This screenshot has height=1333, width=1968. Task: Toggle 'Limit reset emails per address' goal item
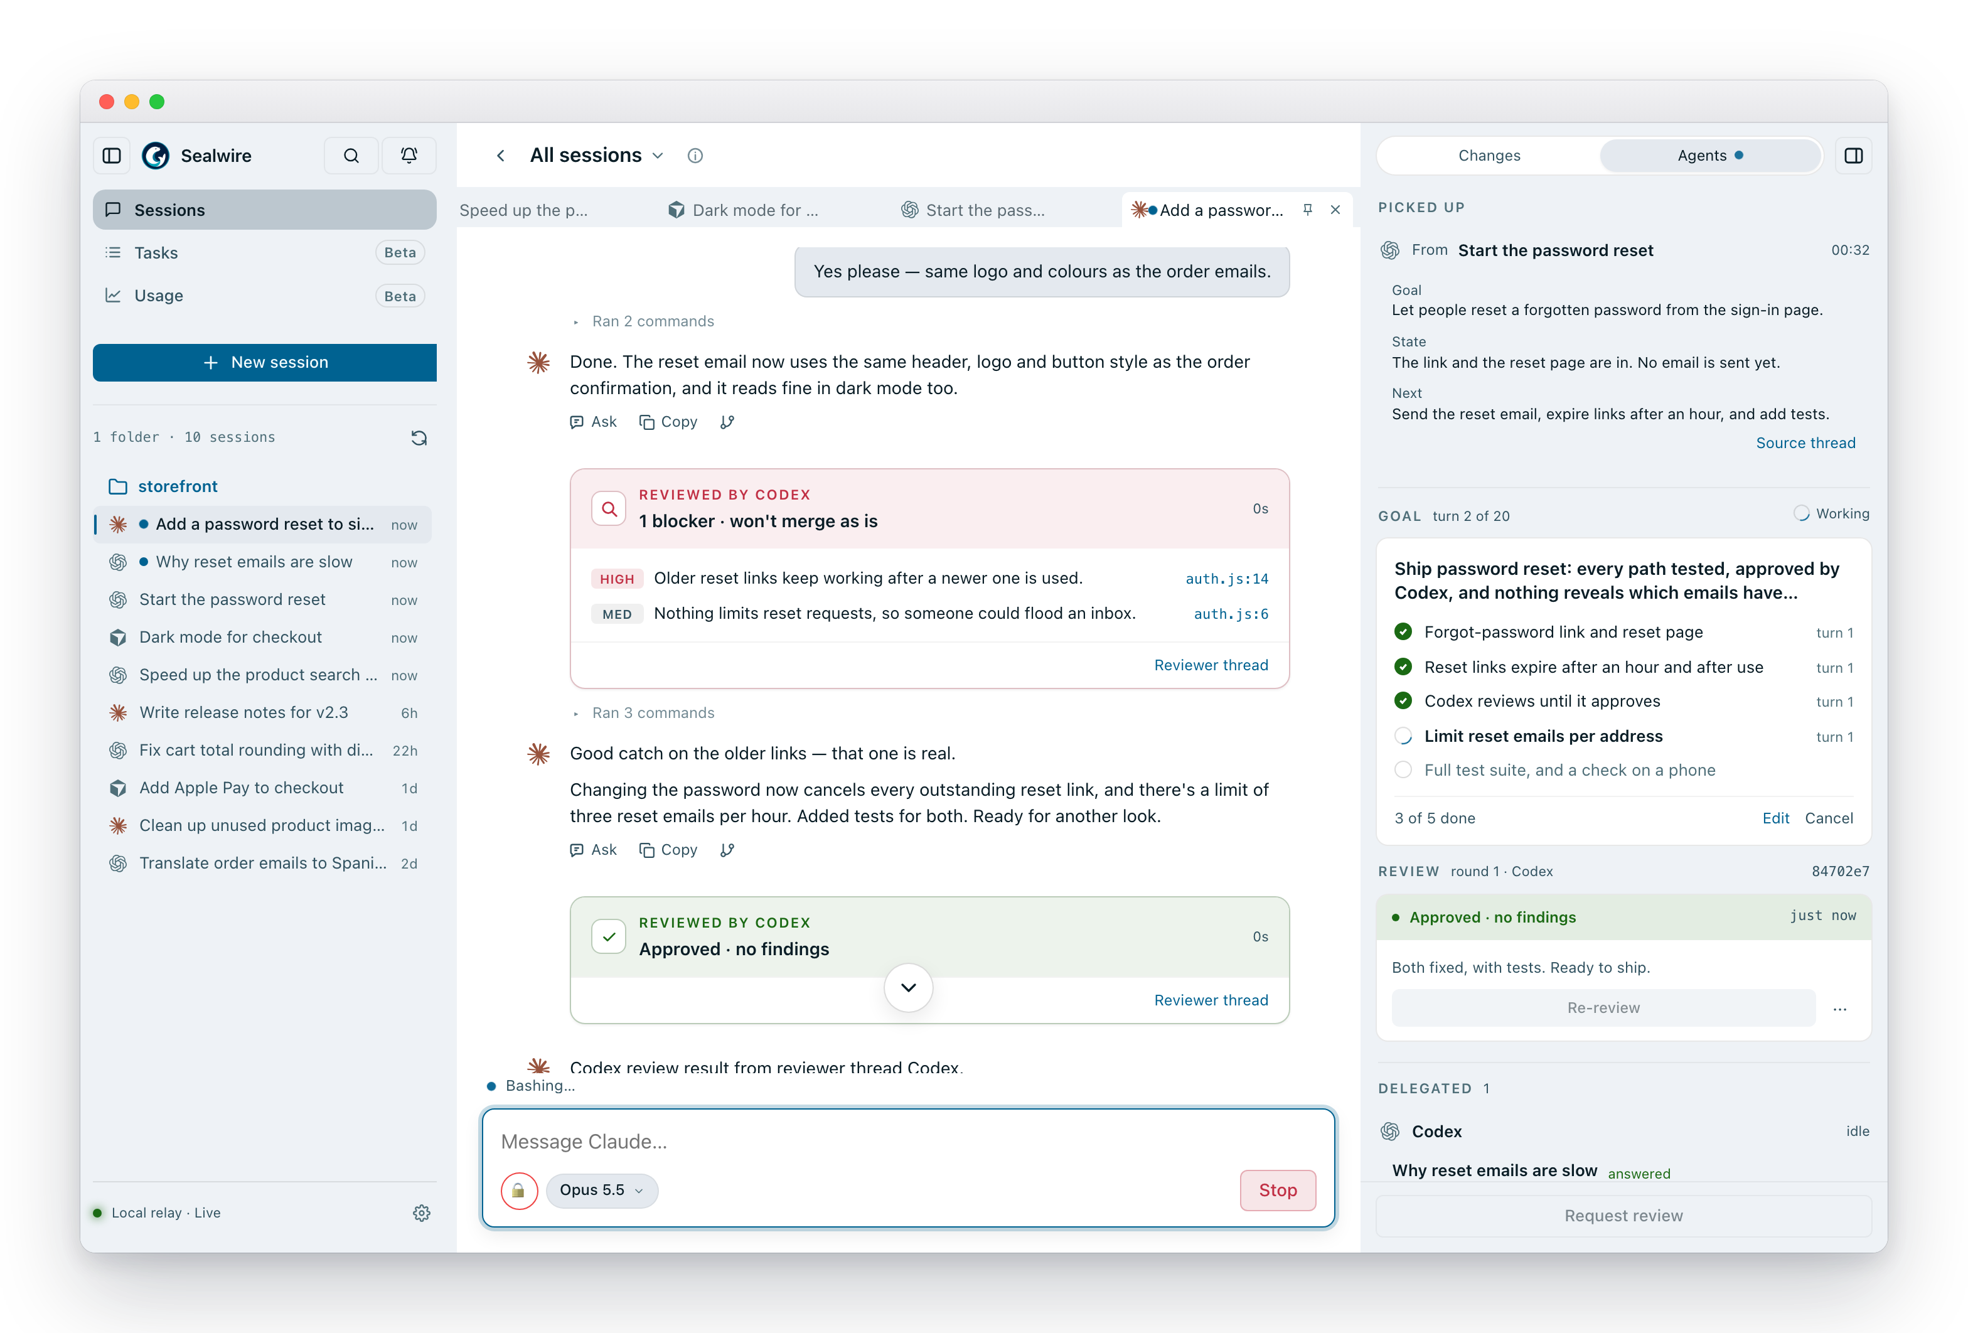(1403, 737)
